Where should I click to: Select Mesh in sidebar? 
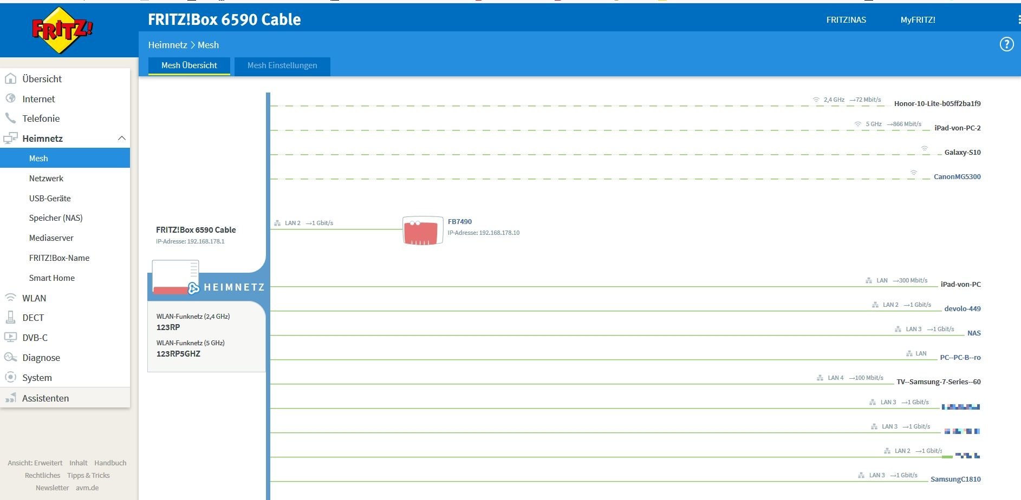point(65,158)
